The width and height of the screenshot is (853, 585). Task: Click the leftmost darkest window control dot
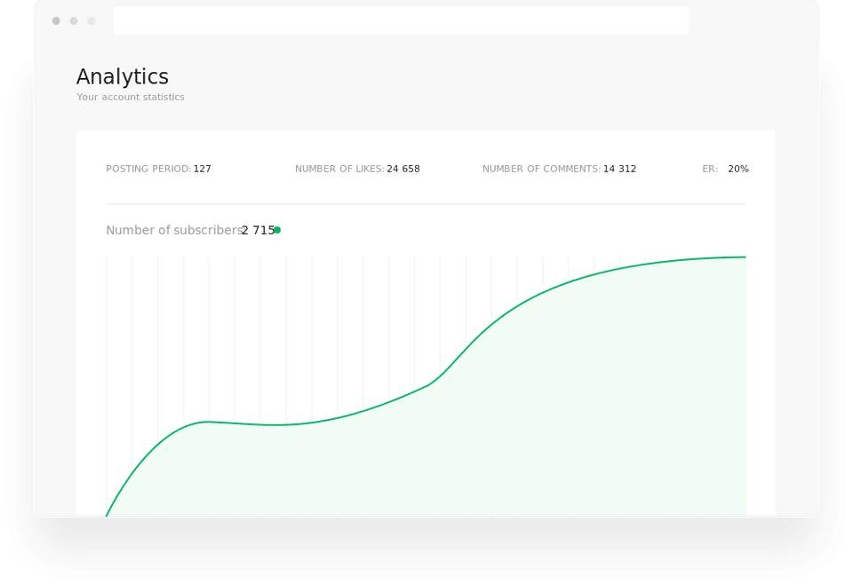click(56, 20)
